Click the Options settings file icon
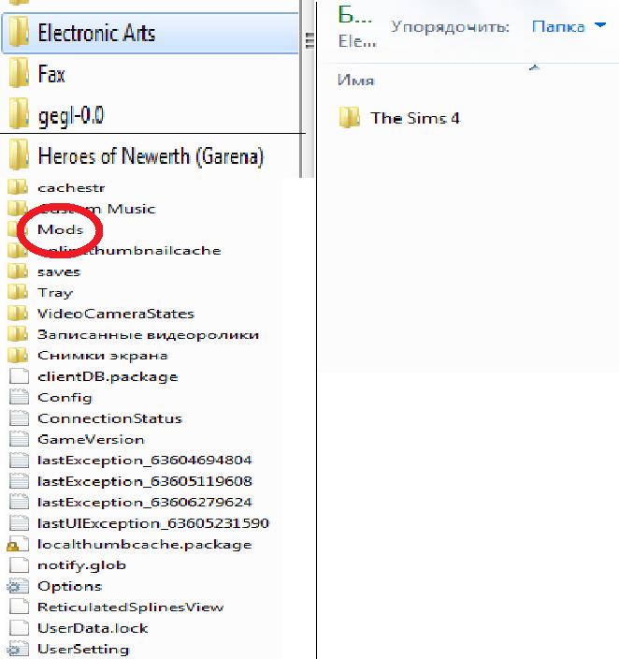This screenshot has height=659, width=619. pyautogui.click(x=18, y=586)
